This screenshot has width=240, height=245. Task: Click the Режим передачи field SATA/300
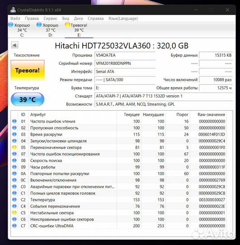pyautogui.click(x=125, y=80)
